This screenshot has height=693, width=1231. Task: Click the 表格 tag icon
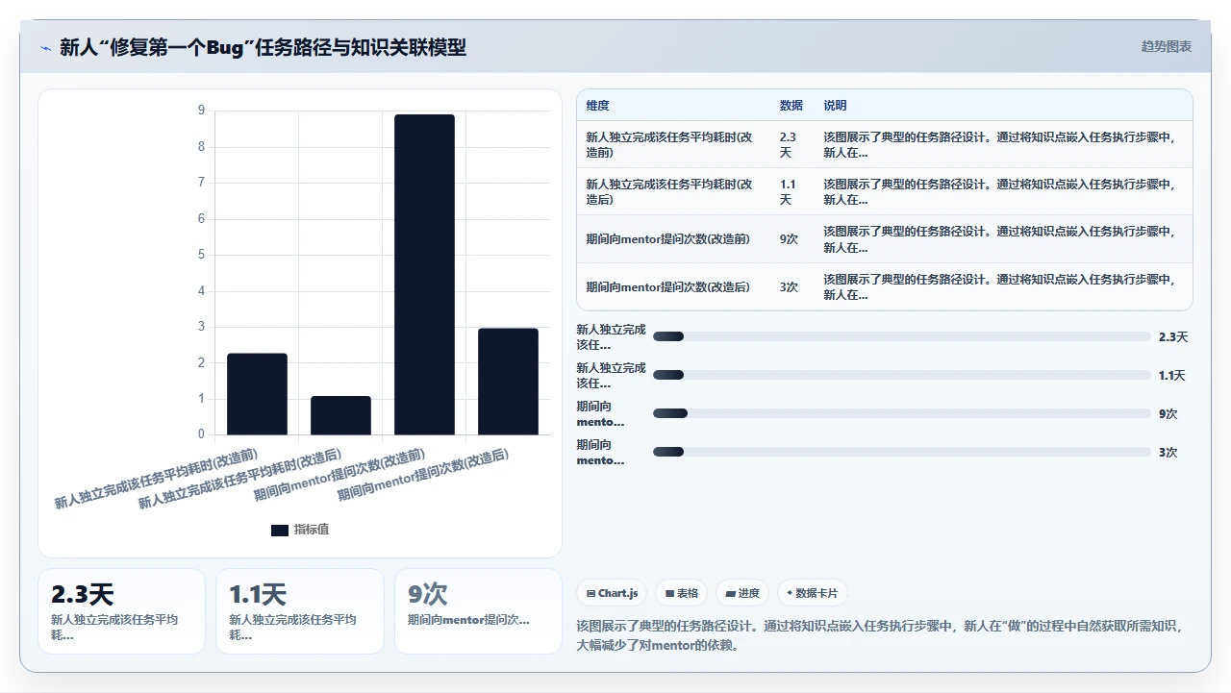(669, 594)
